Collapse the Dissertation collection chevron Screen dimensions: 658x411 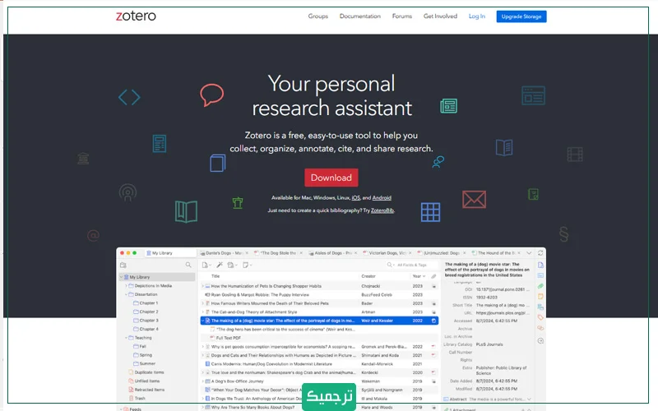[126, 294]
